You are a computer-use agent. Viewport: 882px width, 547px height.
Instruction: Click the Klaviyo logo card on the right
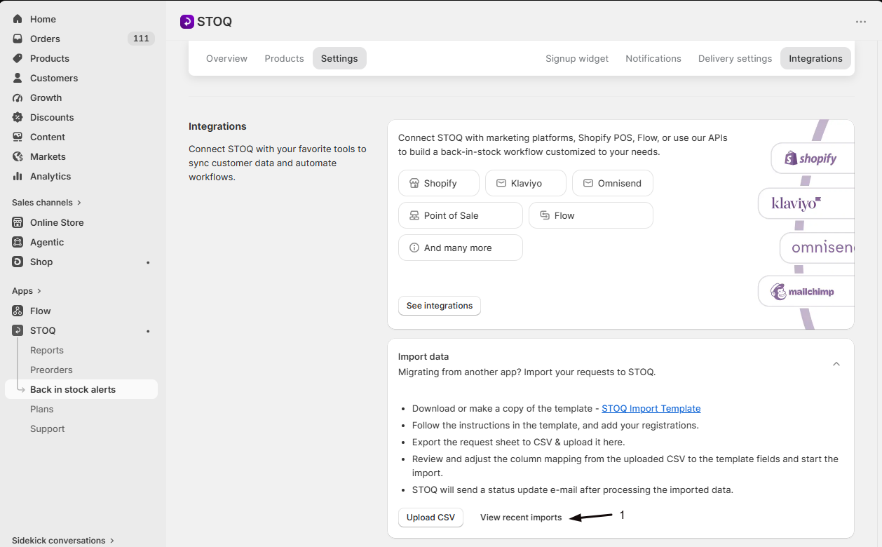click(806, 203)
